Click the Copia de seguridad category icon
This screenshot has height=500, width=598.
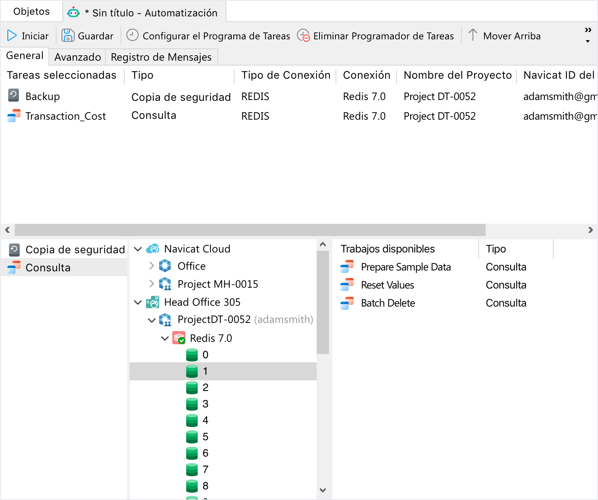click(14, 249)
